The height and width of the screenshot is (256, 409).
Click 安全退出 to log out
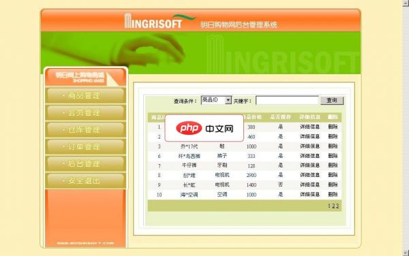click(x=85, y=180)
